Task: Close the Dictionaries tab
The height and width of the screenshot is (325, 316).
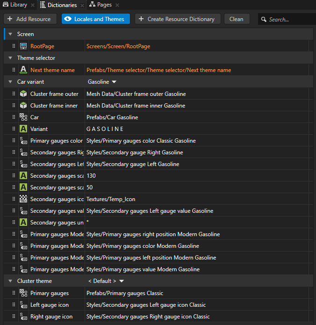Action: (82, 5)
